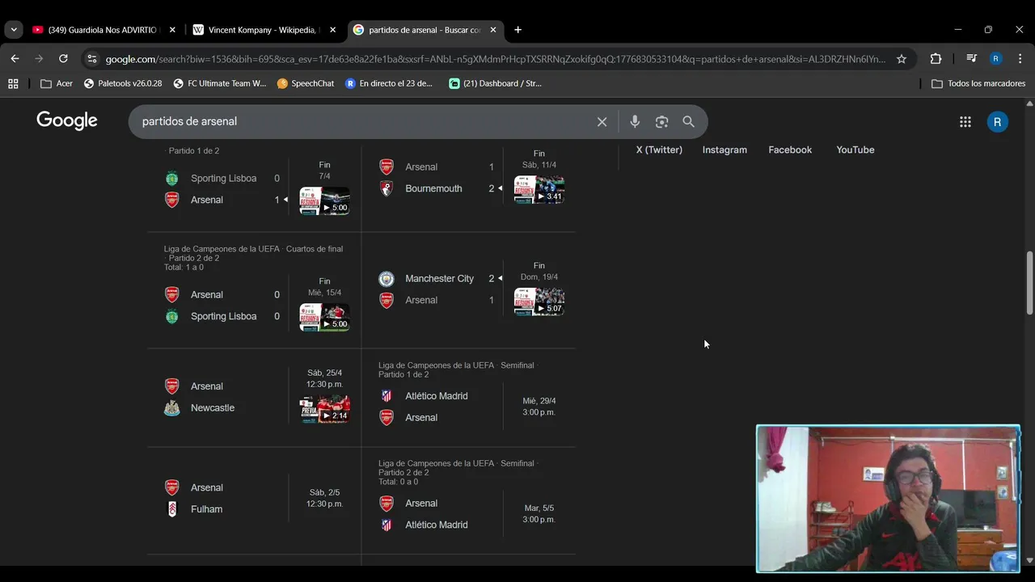Open the SpeechChat bookmark
Viewport: 1035px width, 582px height.
tap(306, 83)
